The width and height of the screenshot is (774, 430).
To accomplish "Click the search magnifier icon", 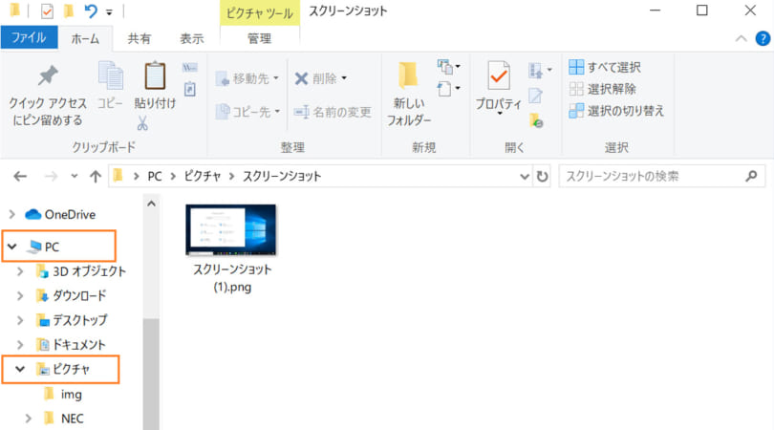I will coord(751,176).
